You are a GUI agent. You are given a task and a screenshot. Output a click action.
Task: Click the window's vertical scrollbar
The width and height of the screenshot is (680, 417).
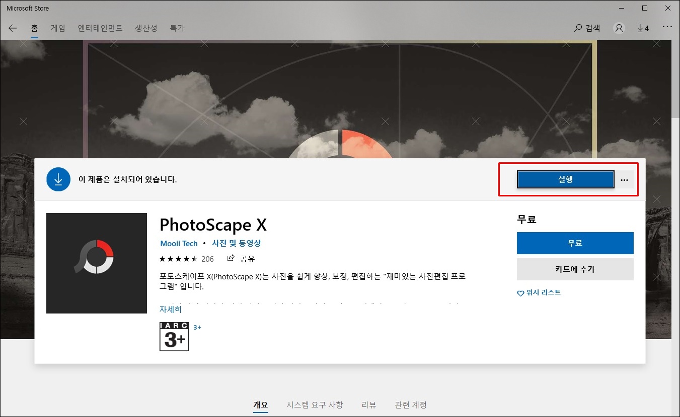(x=675, y=80)
